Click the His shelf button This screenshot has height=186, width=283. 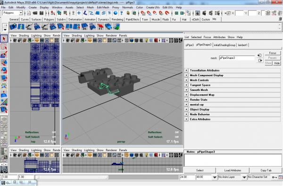coord(29,27)
